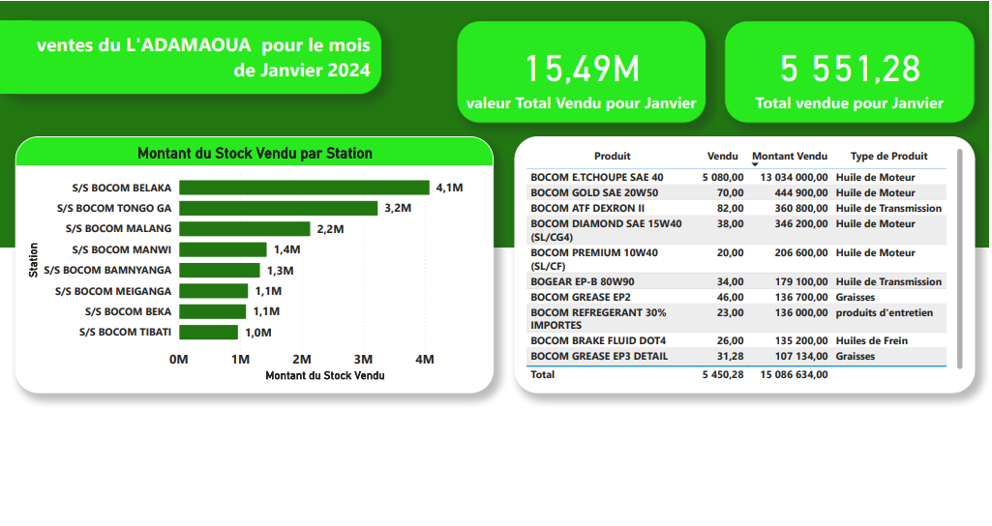The image size is (992, 526).
Task: Select the BOCOM ATF DEXRON II row
Action: 736,208
